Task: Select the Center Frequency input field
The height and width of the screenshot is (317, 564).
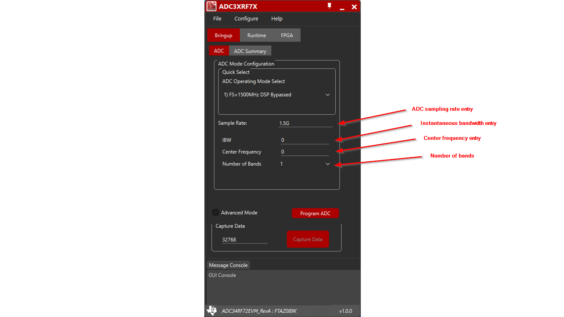Action: pyautogui.click(x=305, y=152)
